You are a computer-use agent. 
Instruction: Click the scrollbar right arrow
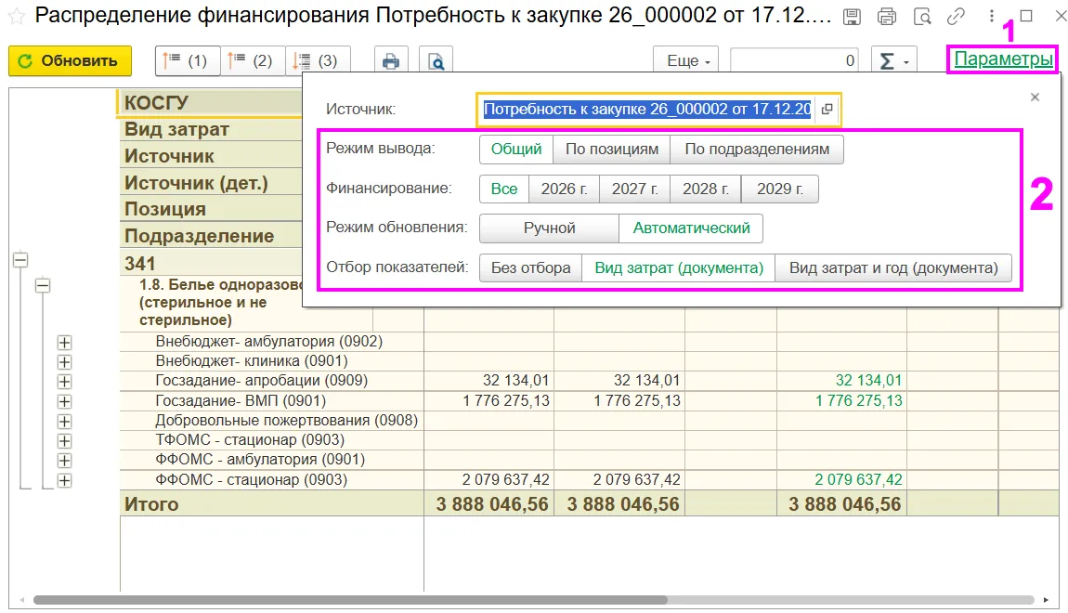click(1046, 600)
